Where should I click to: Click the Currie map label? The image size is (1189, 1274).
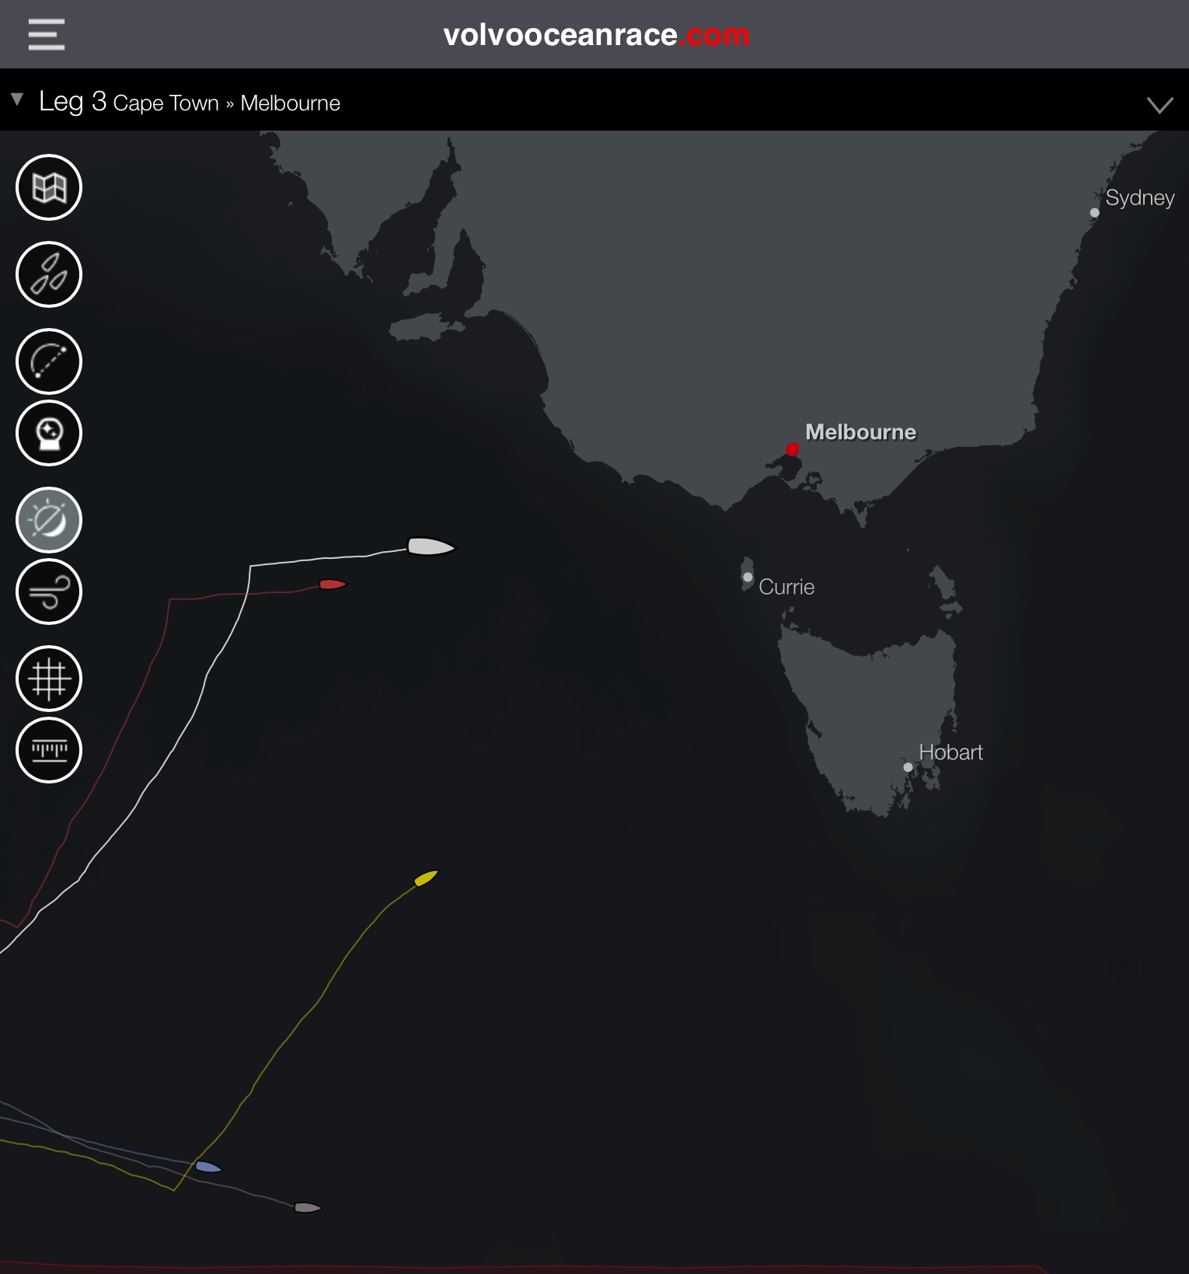(786, 587)
